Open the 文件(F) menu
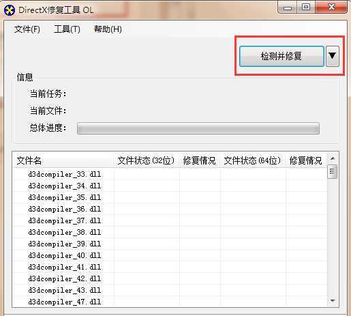Screen dimensions: 351x316 (27, 29)
